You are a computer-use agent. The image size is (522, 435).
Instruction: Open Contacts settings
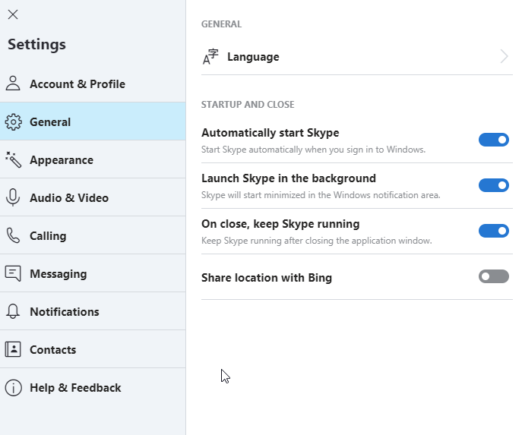pos(93,349)
